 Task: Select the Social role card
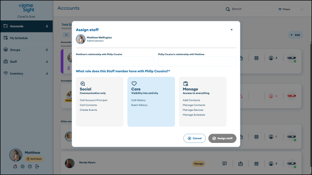pyautogui.click(x=99, y=102)
